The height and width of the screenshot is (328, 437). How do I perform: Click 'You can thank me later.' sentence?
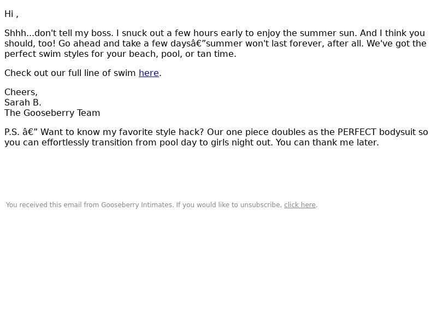327,143
